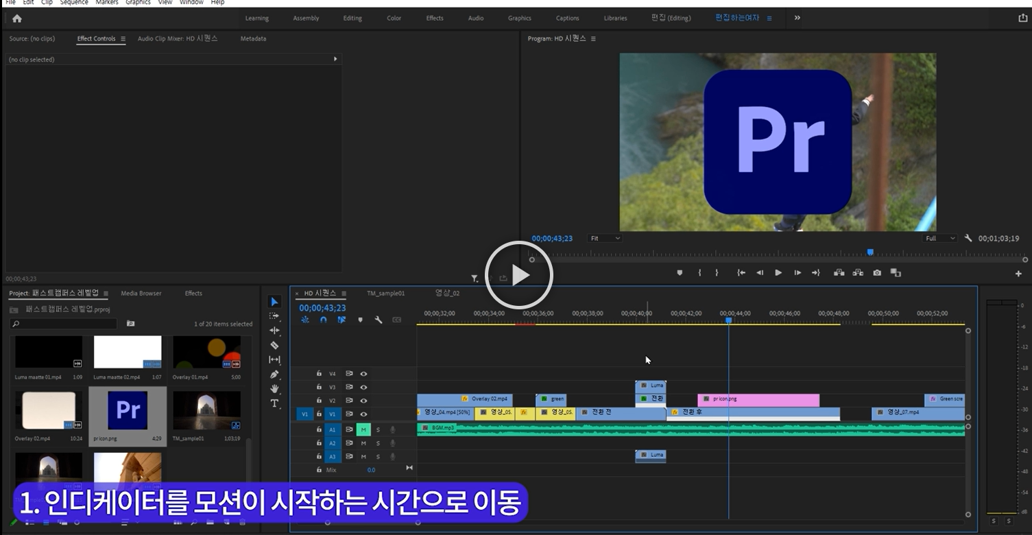Select the Type tool

274,403
